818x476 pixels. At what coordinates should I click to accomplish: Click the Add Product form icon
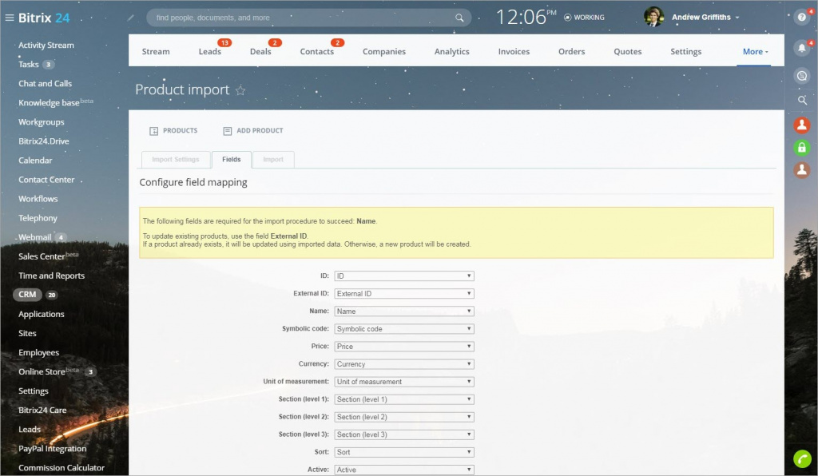tap(228, 131)
